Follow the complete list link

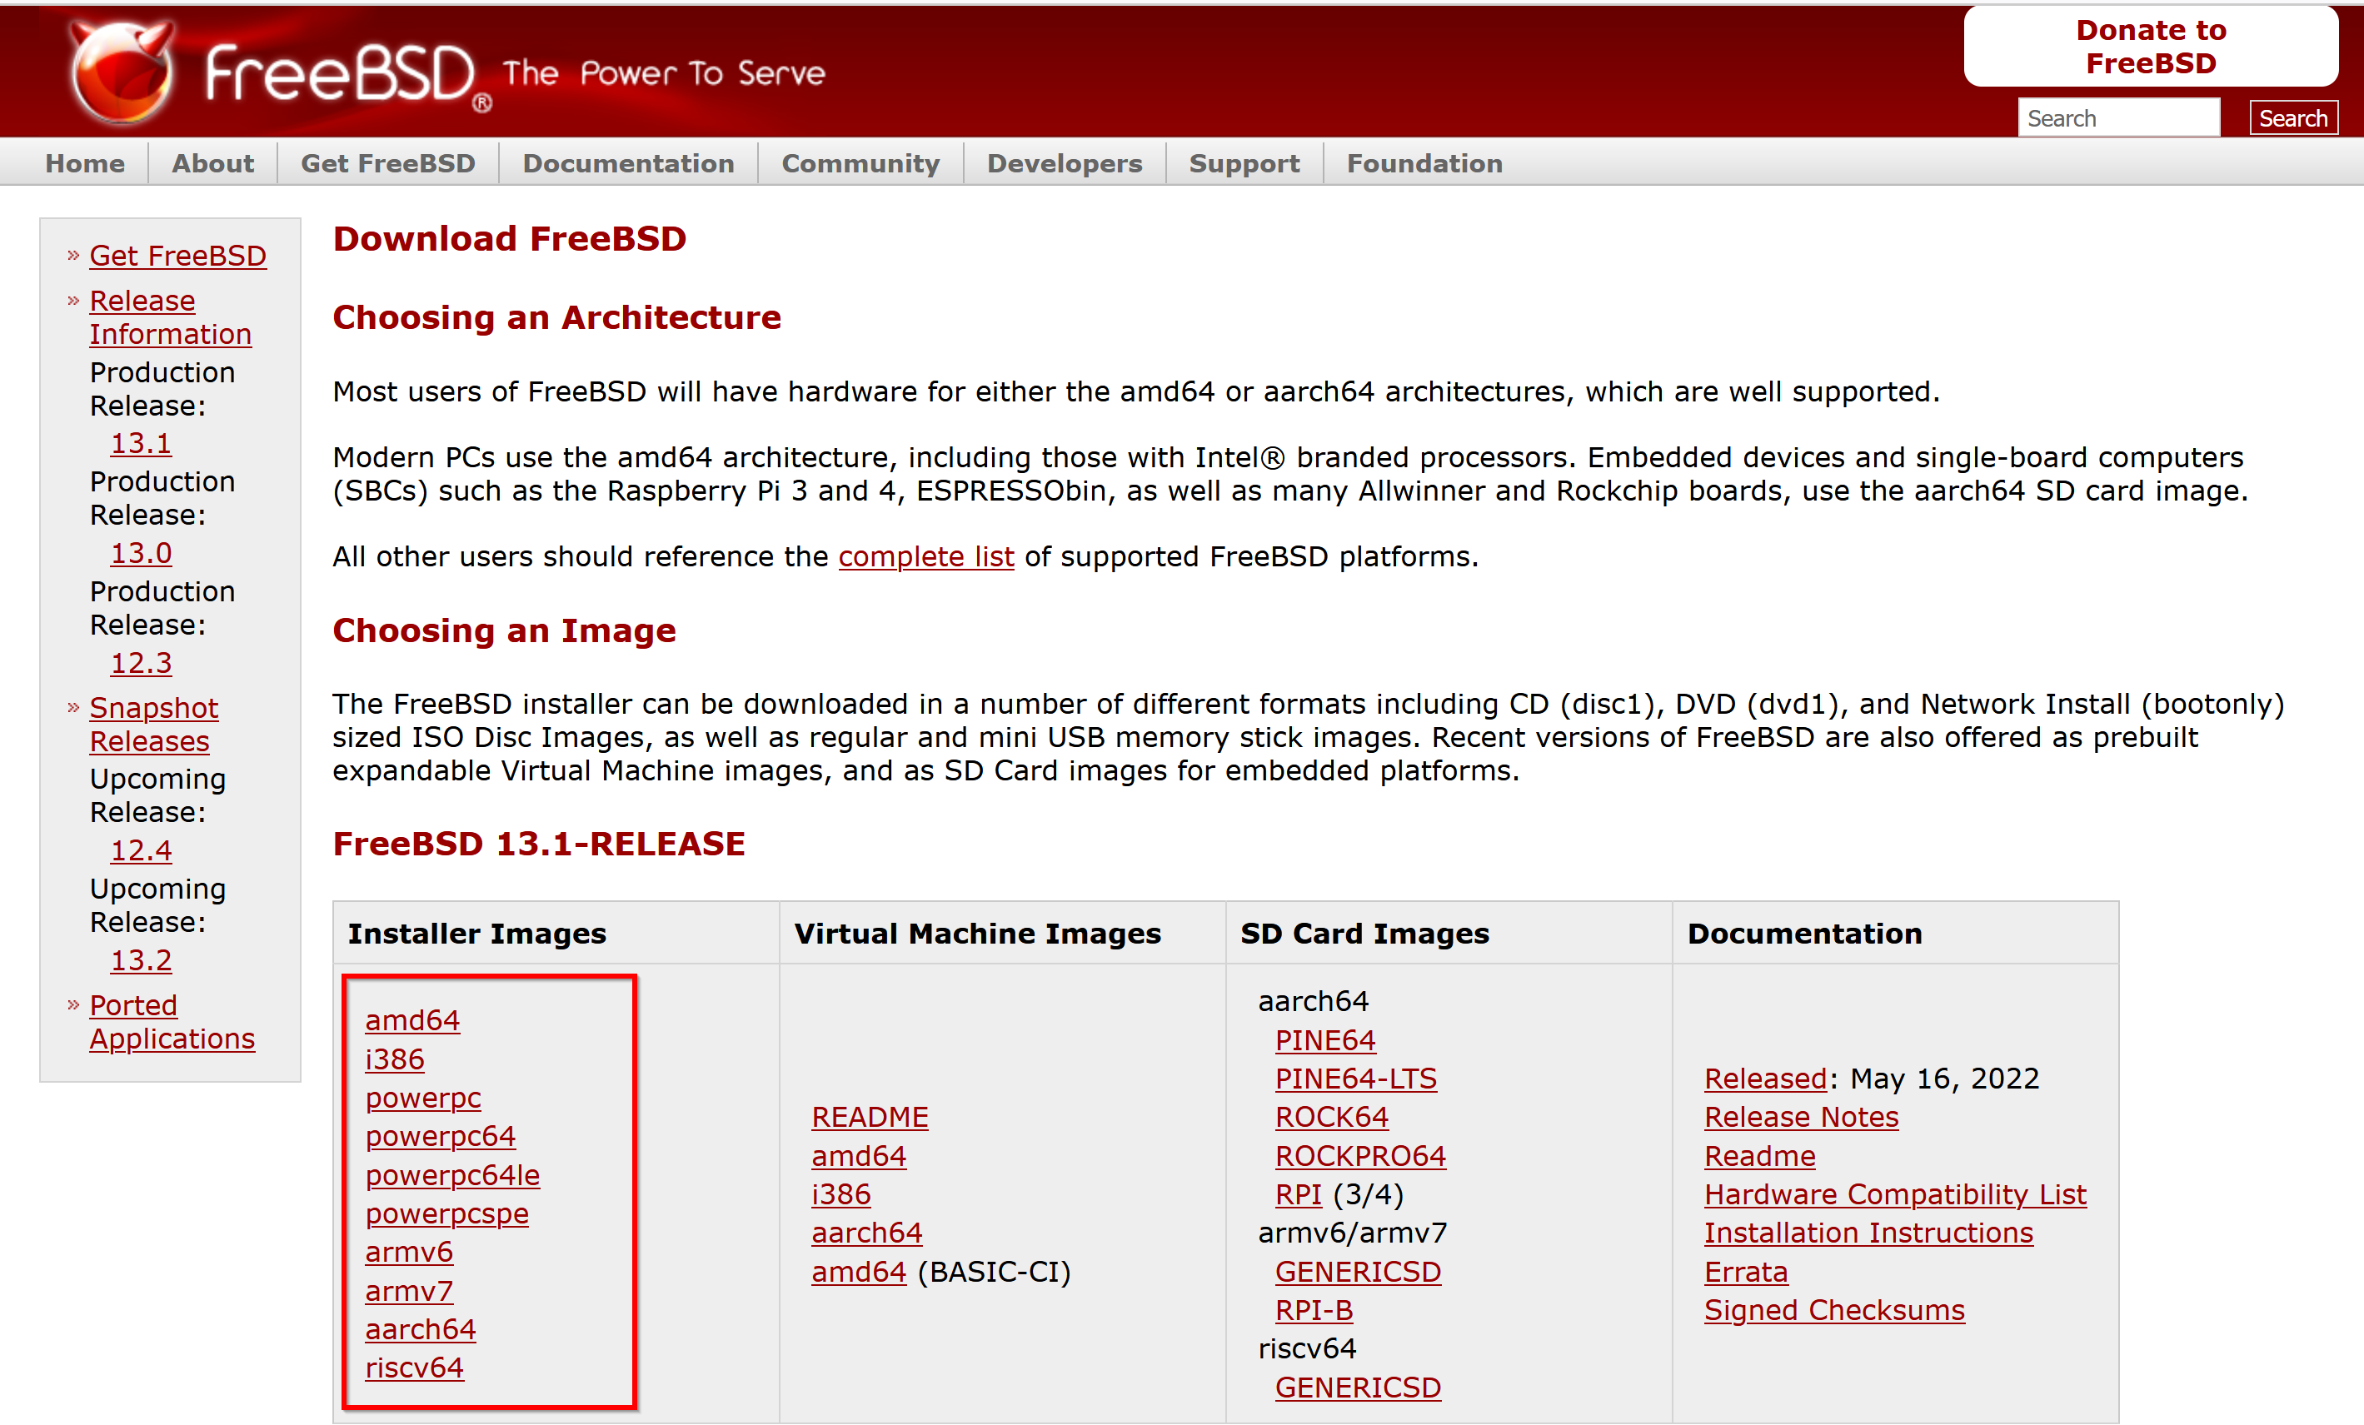click(925, 556)
